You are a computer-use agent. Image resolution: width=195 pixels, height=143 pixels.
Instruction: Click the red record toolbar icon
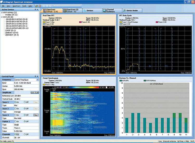[x=40, y=6]
